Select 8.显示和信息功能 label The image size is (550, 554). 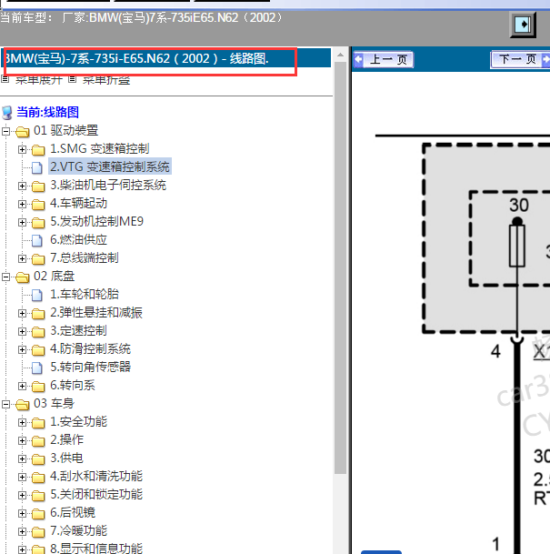(x=96, y=548)
